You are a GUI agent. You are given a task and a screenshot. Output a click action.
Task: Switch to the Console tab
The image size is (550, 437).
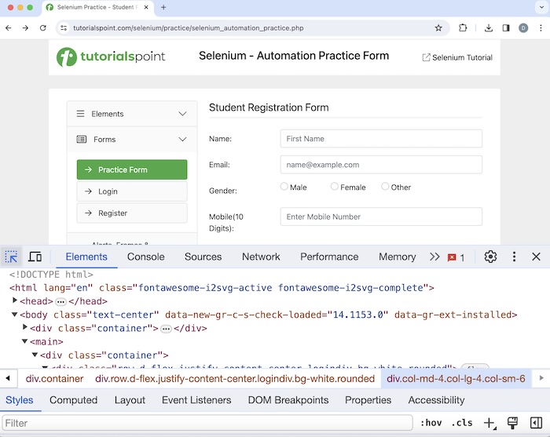(x=145, y=257)
